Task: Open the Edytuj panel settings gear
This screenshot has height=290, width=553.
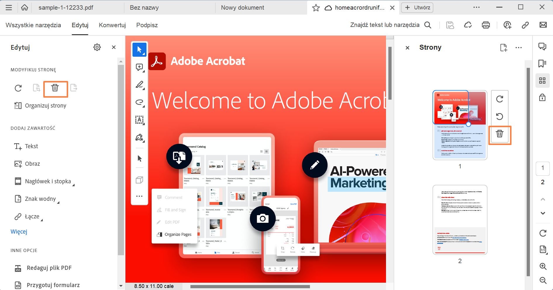Action: point(97,47)
